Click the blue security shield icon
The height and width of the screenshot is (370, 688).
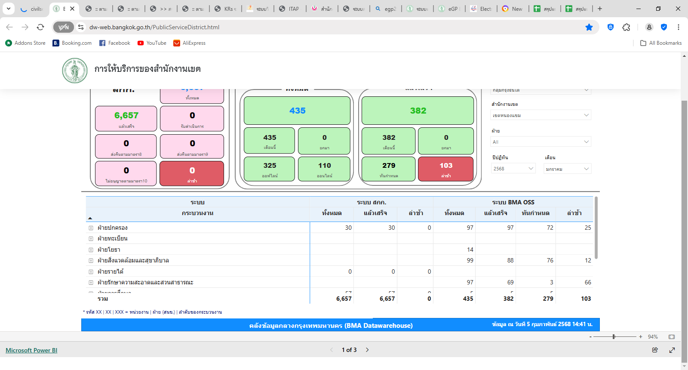click(664, 27)
